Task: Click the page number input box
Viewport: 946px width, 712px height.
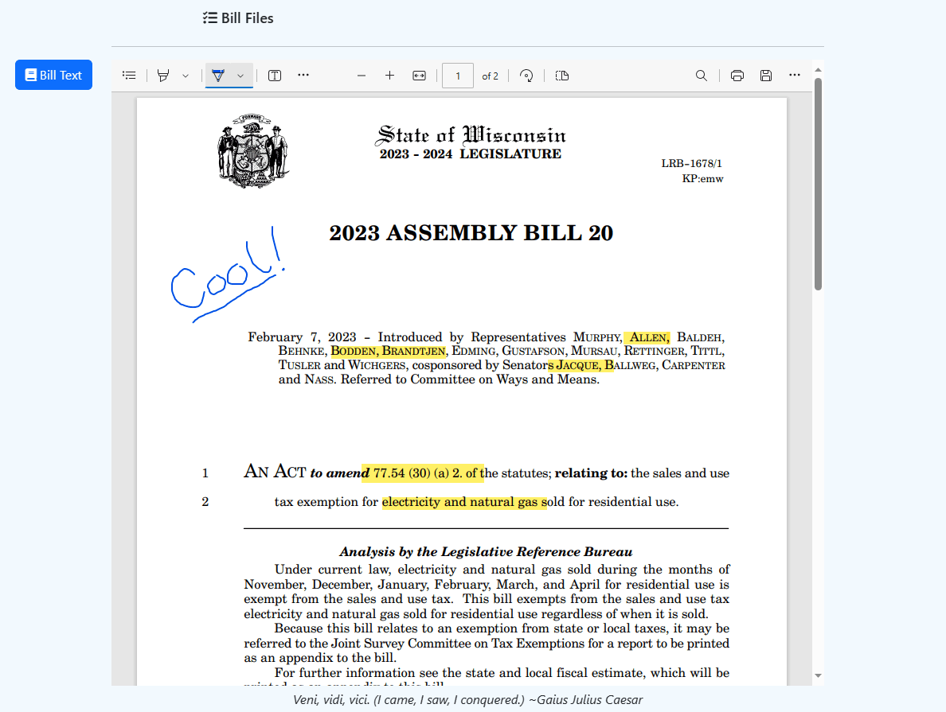Action: [458, 76]
